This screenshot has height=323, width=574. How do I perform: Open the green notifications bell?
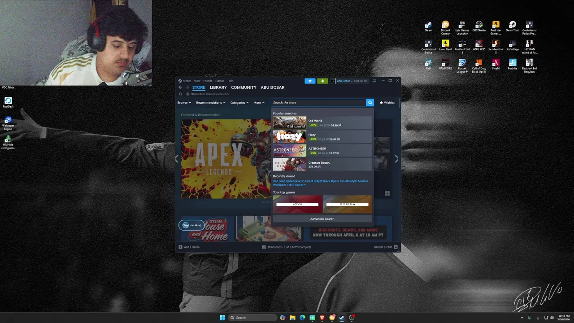click(322, 81)
